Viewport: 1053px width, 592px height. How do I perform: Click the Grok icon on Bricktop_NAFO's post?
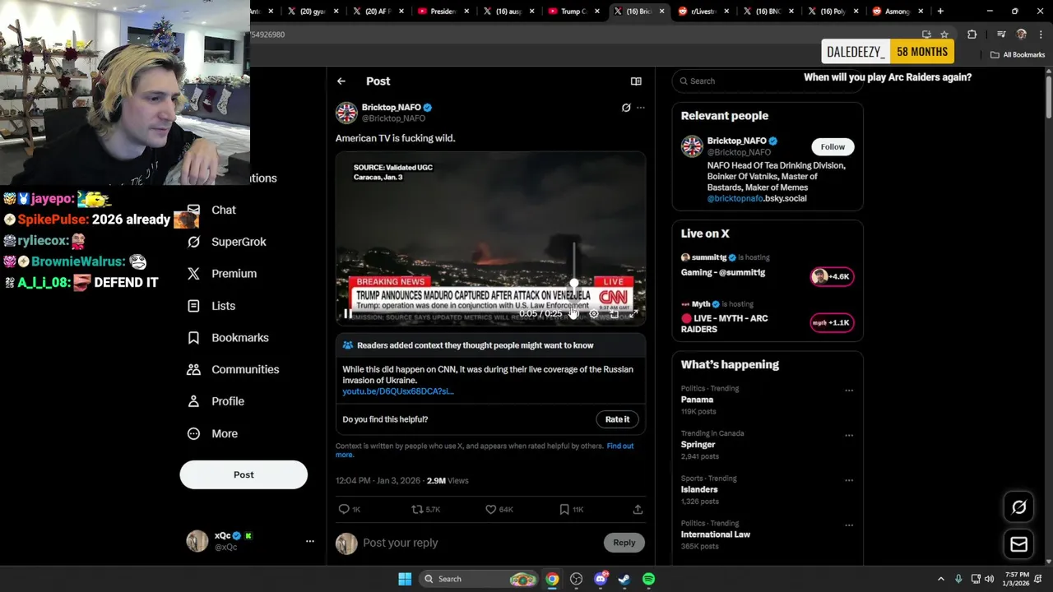(626, 108)
